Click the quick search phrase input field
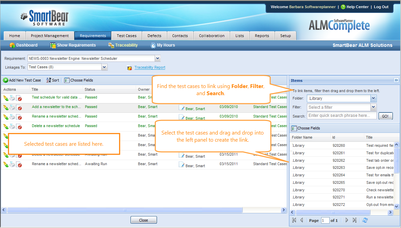Screen dimensions: 401x228 [342, 116]
